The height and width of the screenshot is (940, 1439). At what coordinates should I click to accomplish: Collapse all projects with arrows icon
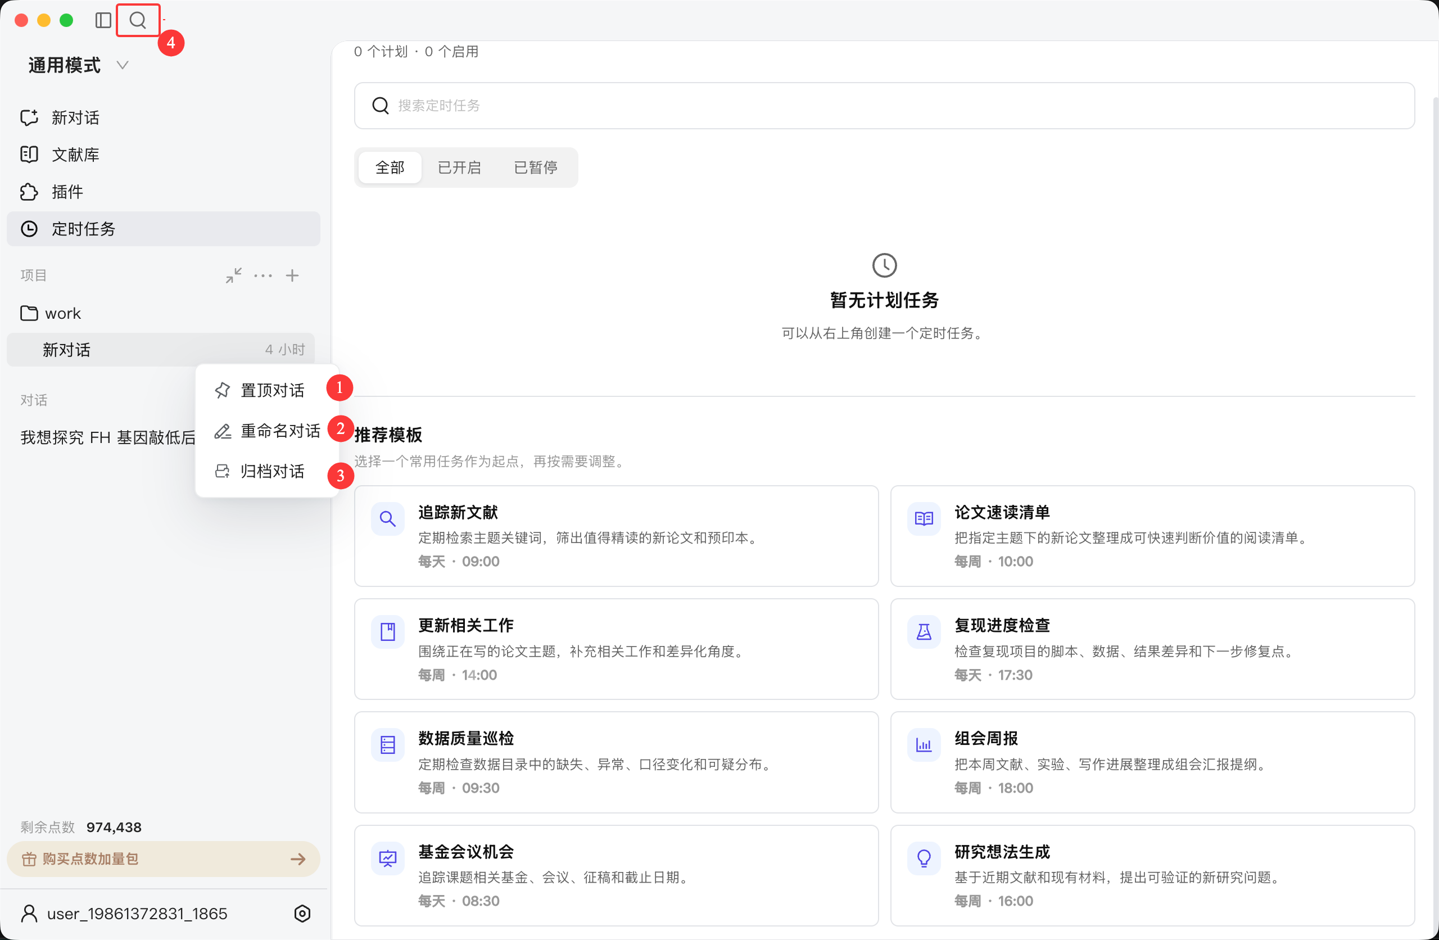[233, 276]
